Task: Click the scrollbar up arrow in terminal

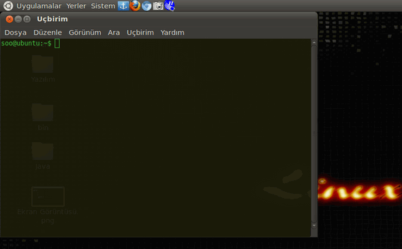Action: 314,42
